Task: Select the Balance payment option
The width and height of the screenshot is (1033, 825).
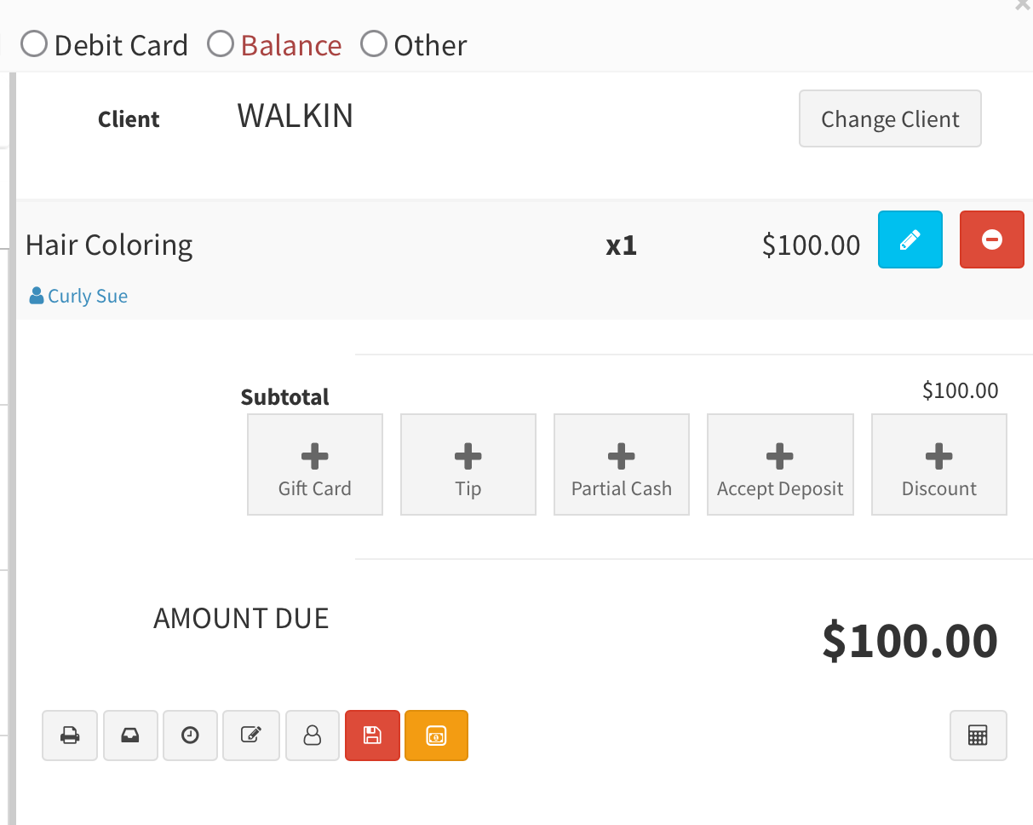Action: click(x=221, y=44)
